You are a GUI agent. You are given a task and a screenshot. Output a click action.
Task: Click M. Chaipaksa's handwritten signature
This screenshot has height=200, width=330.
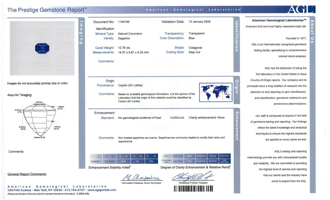point(142,177)
